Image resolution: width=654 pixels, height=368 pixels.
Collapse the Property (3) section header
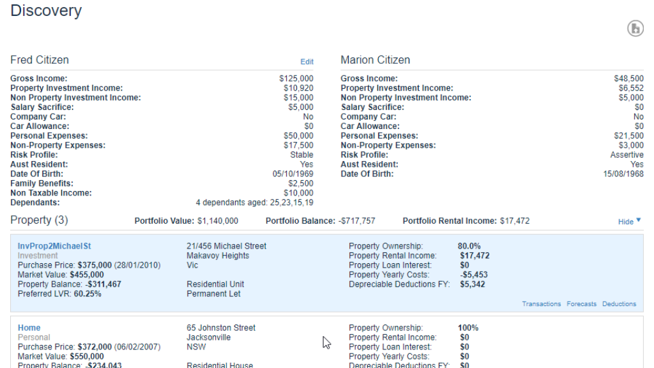point(39,220)
